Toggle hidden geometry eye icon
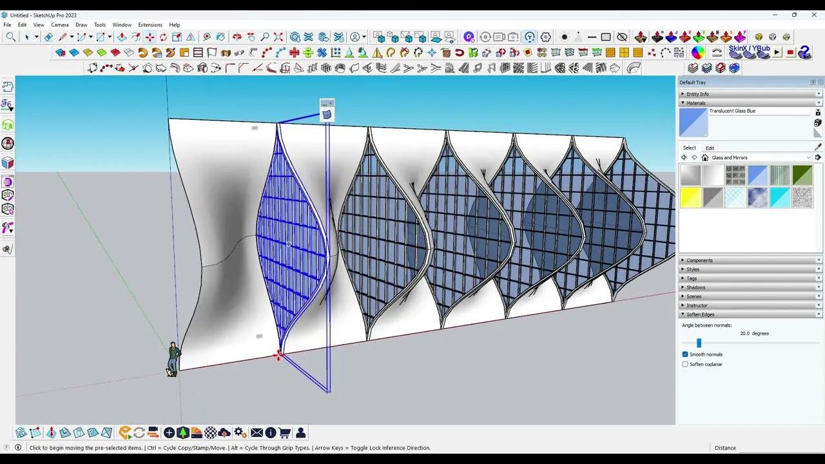This screenshot has height=464, width=825. [622, 37]
